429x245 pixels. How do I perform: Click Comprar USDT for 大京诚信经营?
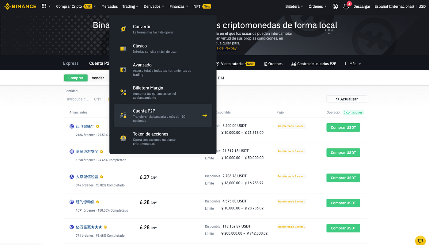coord(343,178)
